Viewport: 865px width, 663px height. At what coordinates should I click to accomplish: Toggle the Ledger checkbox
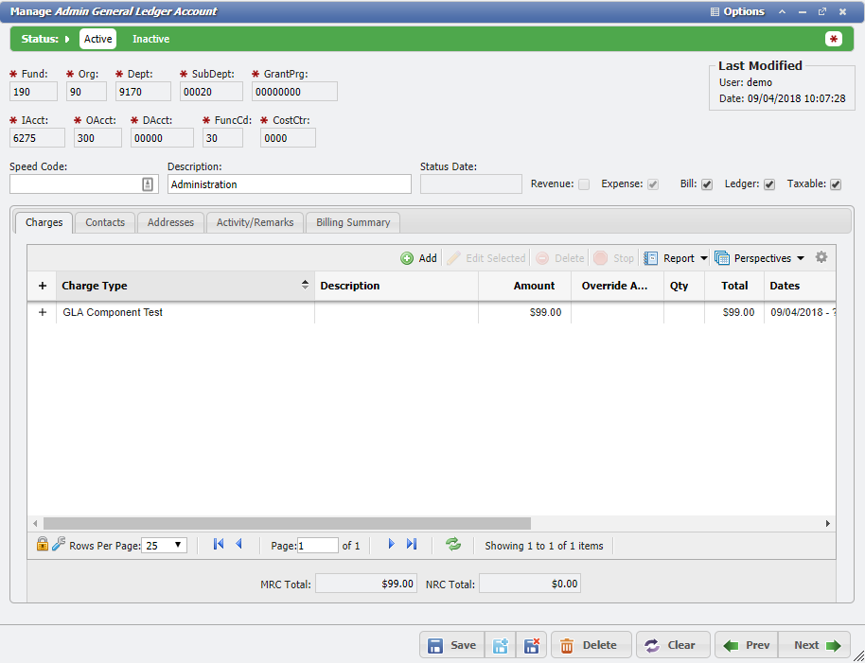[x=769, y=184]
